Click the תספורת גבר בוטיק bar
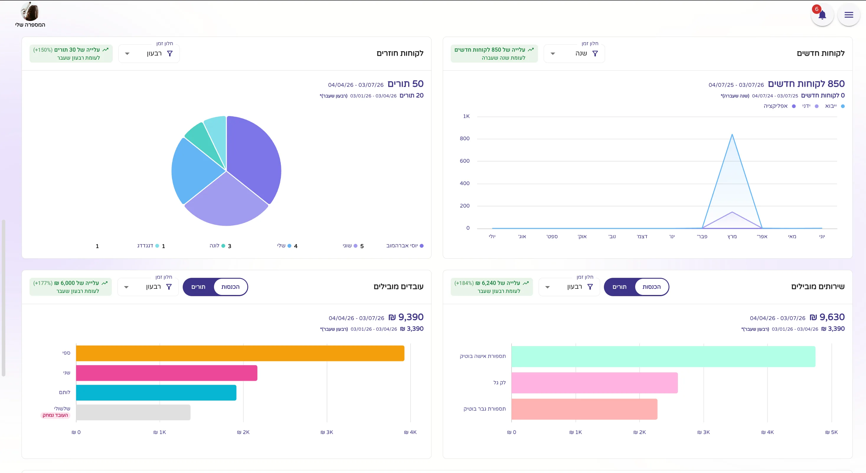This screenshot has width=866, height=473. point(584,409)
